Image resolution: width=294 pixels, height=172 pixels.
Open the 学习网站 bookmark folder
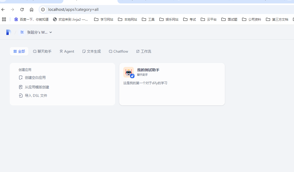tap(104, 20)
